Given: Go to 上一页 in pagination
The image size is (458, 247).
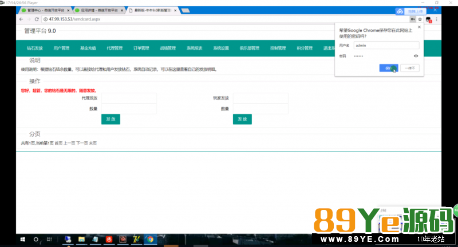Looking at the screenshot, I should point(69,143).
